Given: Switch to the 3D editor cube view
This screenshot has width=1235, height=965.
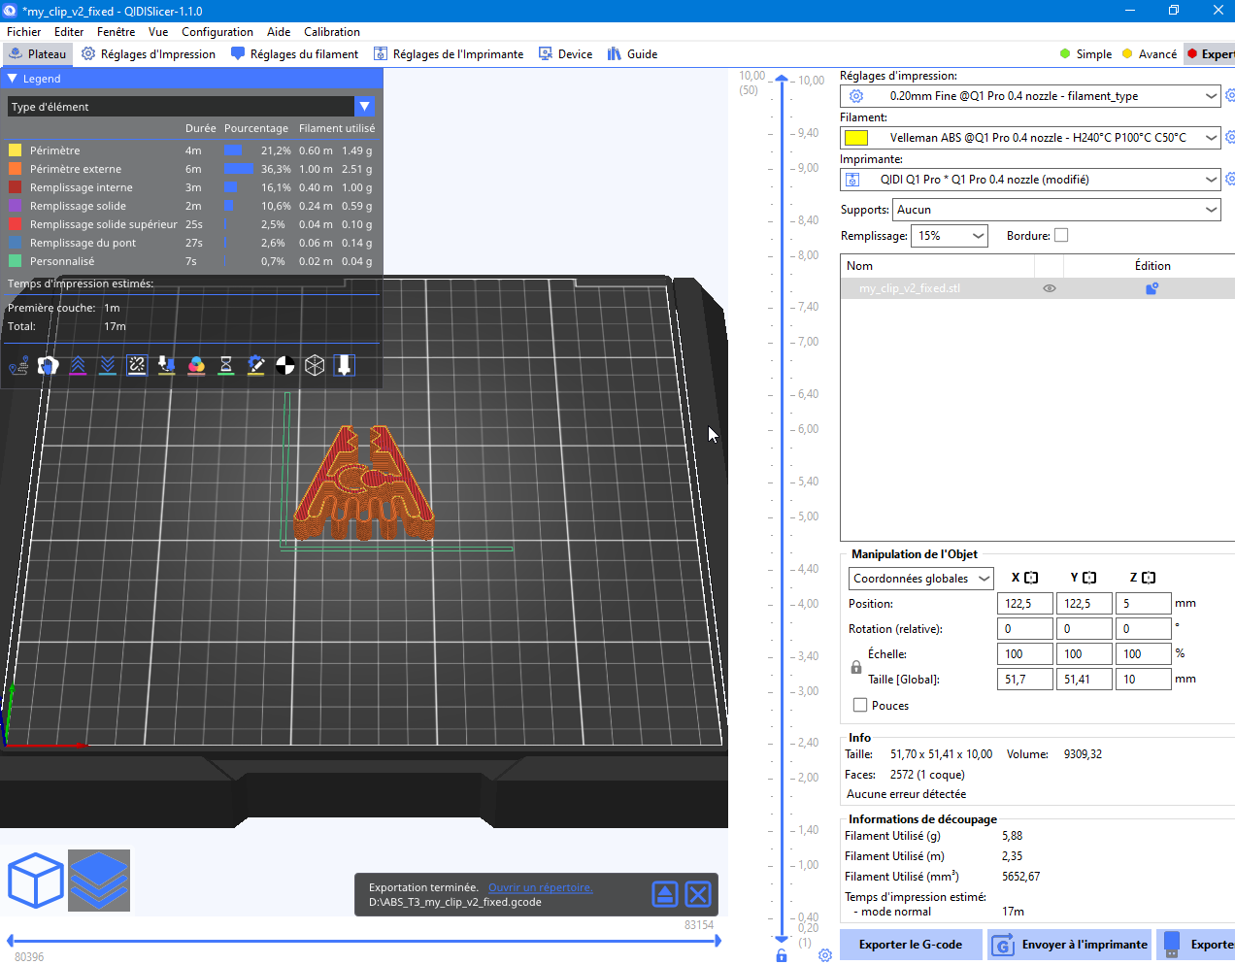Looking at the screenshot, I should pos(35,881).
